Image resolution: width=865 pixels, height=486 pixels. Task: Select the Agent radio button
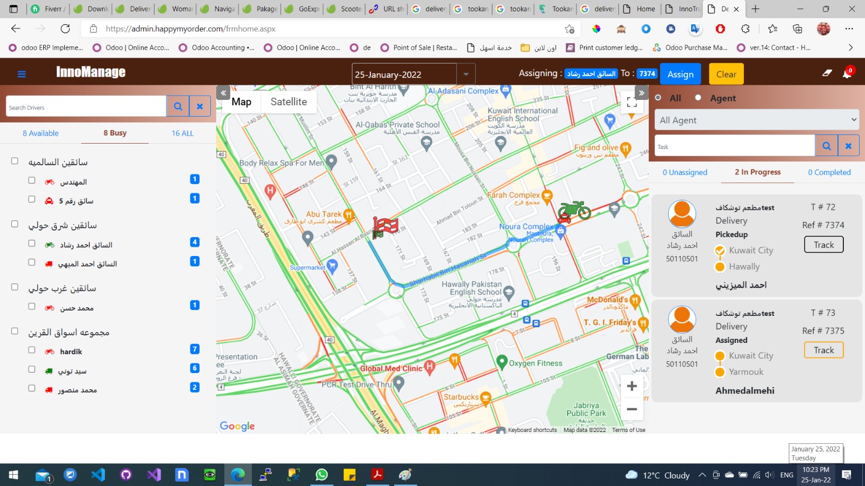[697, 98]
